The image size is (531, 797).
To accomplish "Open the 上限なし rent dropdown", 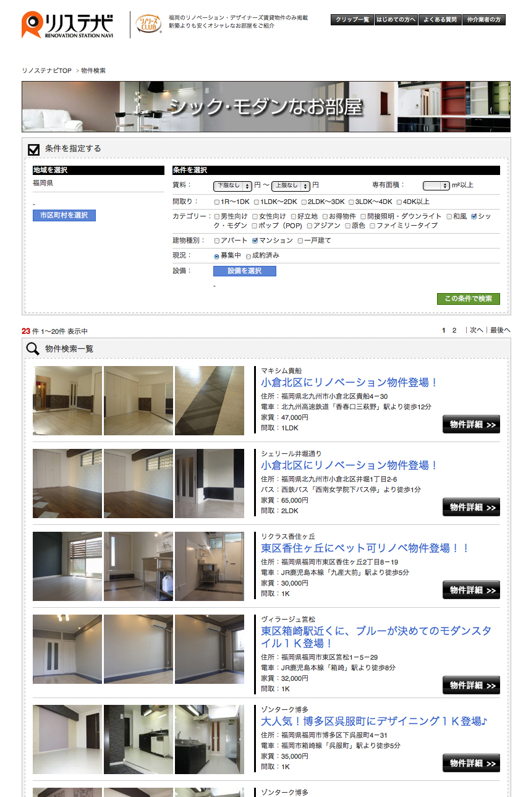I will 291,185.
